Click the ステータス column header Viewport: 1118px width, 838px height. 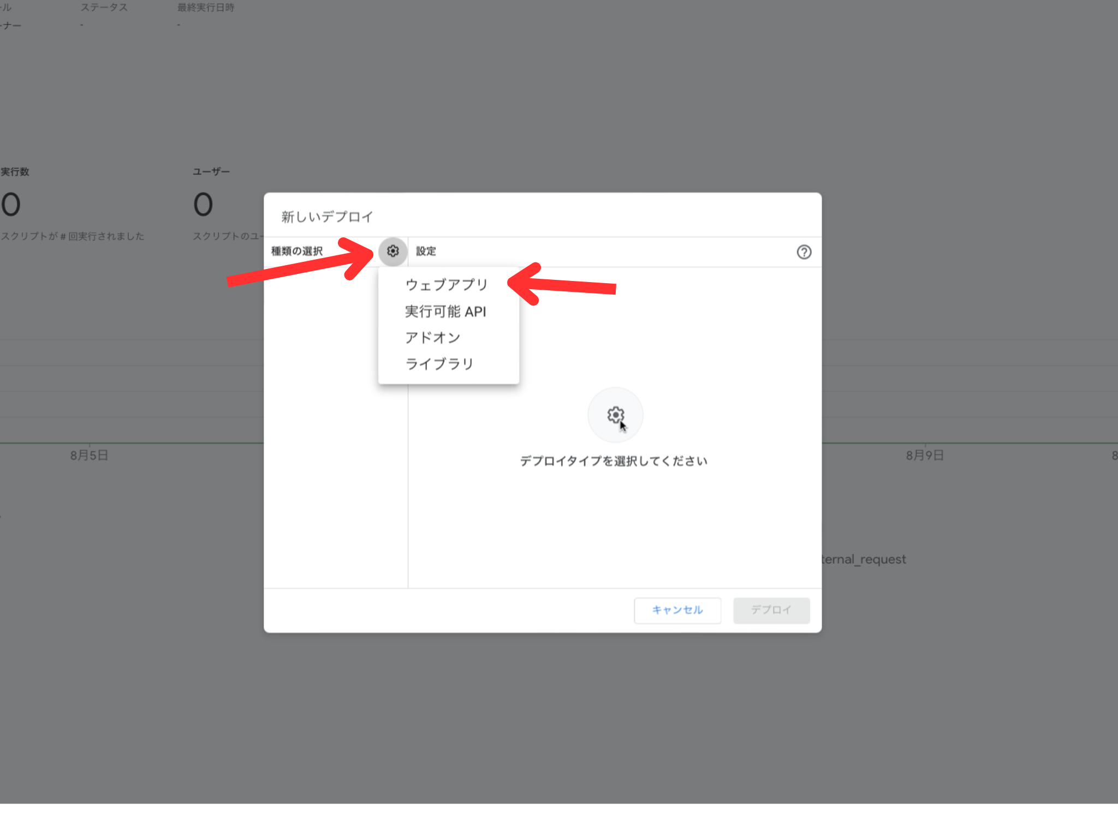click(x=104, y=7)
